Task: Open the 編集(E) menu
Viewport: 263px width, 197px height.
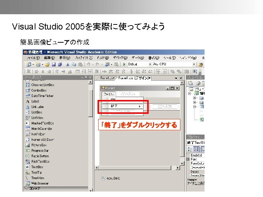Action: (49, 58)
